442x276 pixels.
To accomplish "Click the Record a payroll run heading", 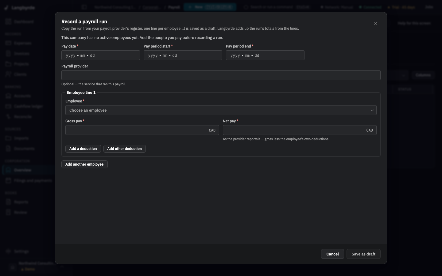I will click(x=84, y=21).
